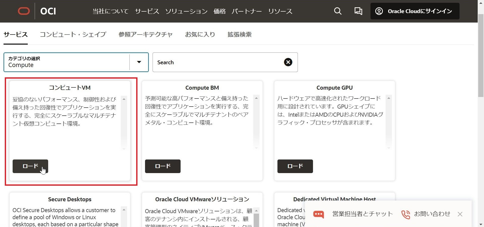The width and height of the screenshot is (484, 227).
Task: Dismiss the chat and contact popup
Action: click(460, 214)
